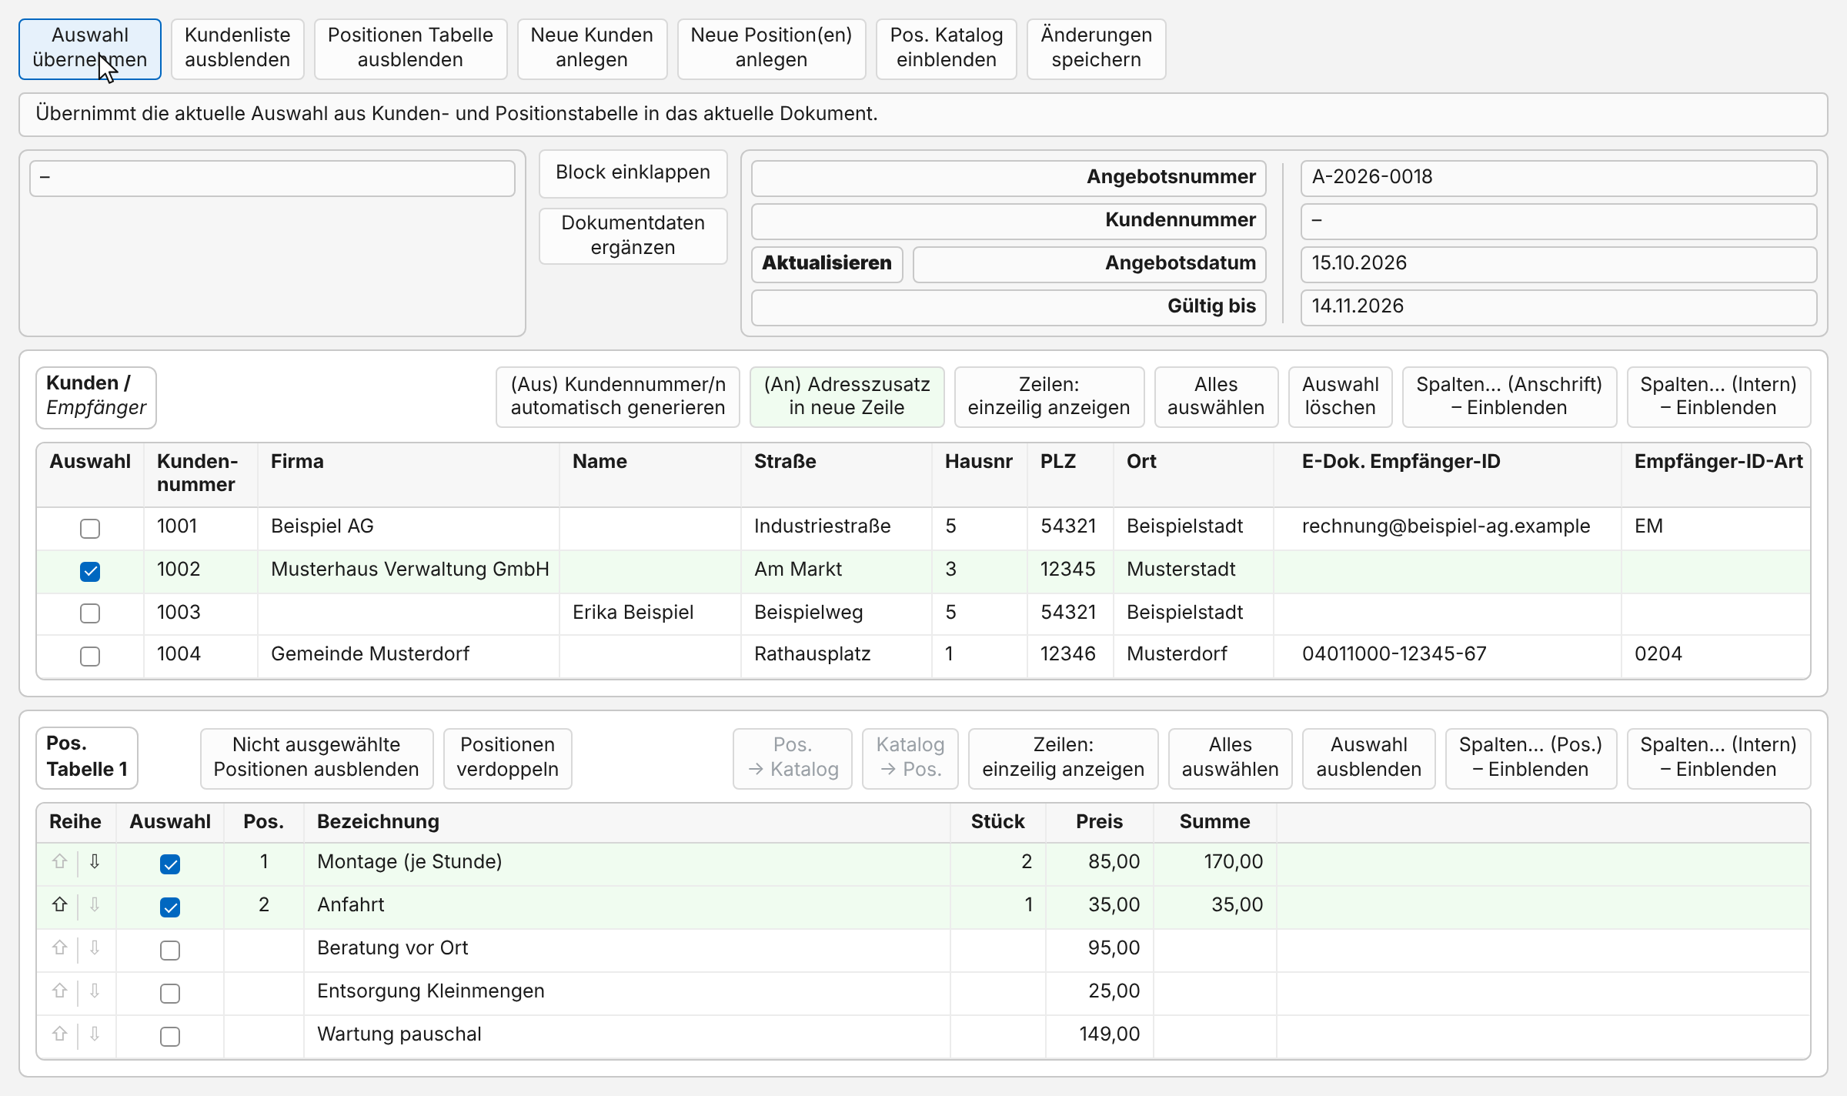Image resolution: width=1847 pixels, height=1096 pixels.
Task: Click the Aktualisieren button
Action: (827, 264)
